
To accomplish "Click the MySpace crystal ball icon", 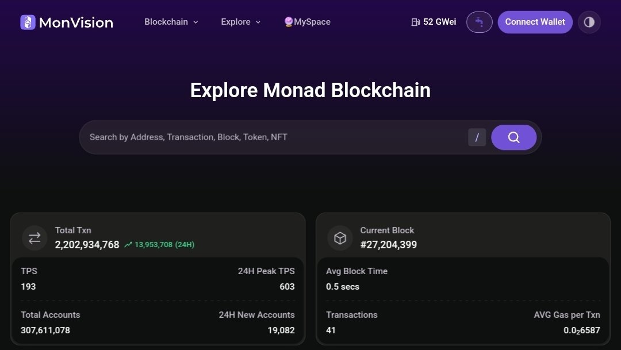I will click(x=289, y=22).
